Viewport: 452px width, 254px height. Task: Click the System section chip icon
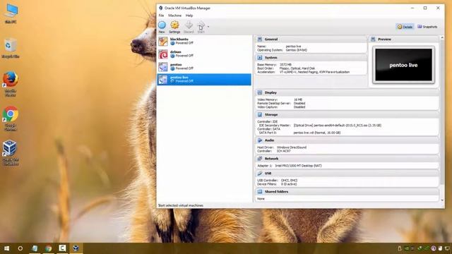(260, 58)
